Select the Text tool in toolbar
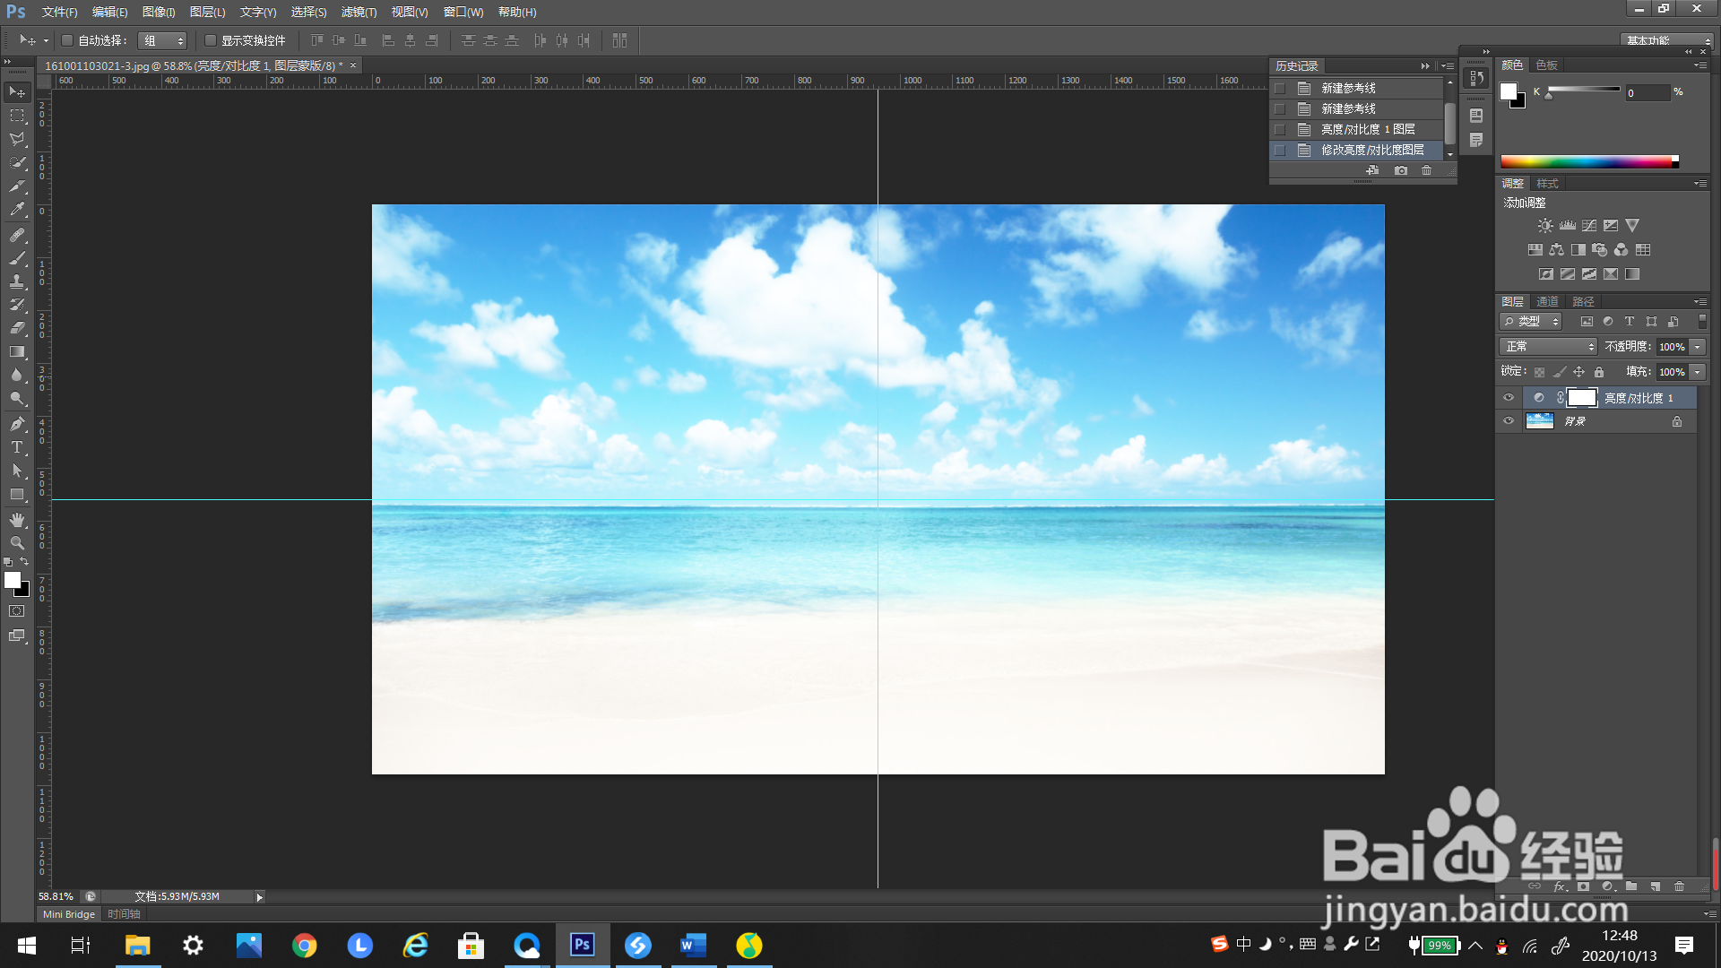The image size is (1721, 968). coord(17,447)
